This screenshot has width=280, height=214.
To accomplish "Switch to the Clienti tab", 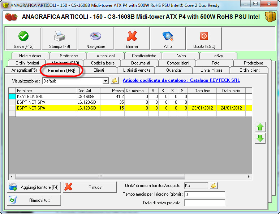I will coord(99,70).
